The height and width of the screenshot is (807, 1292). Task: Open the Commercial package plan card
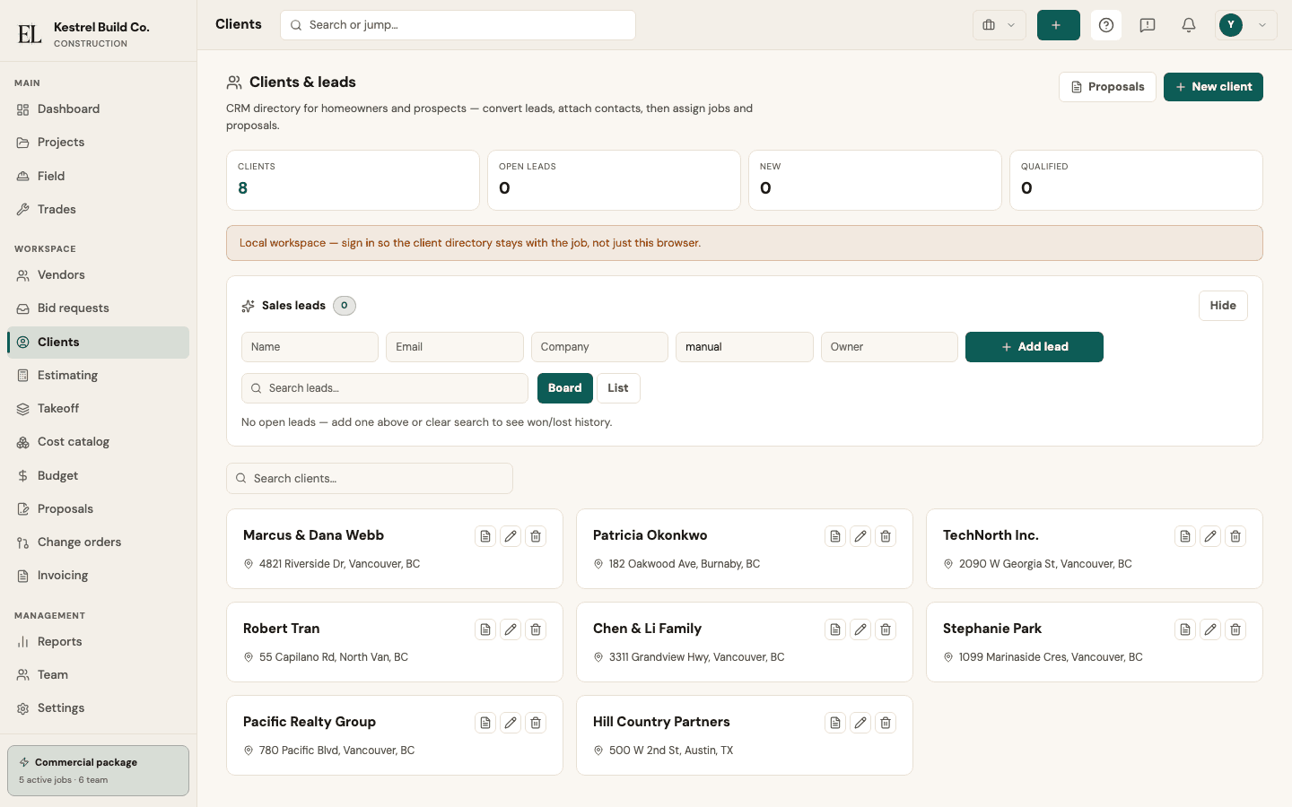tap(99, 771)
